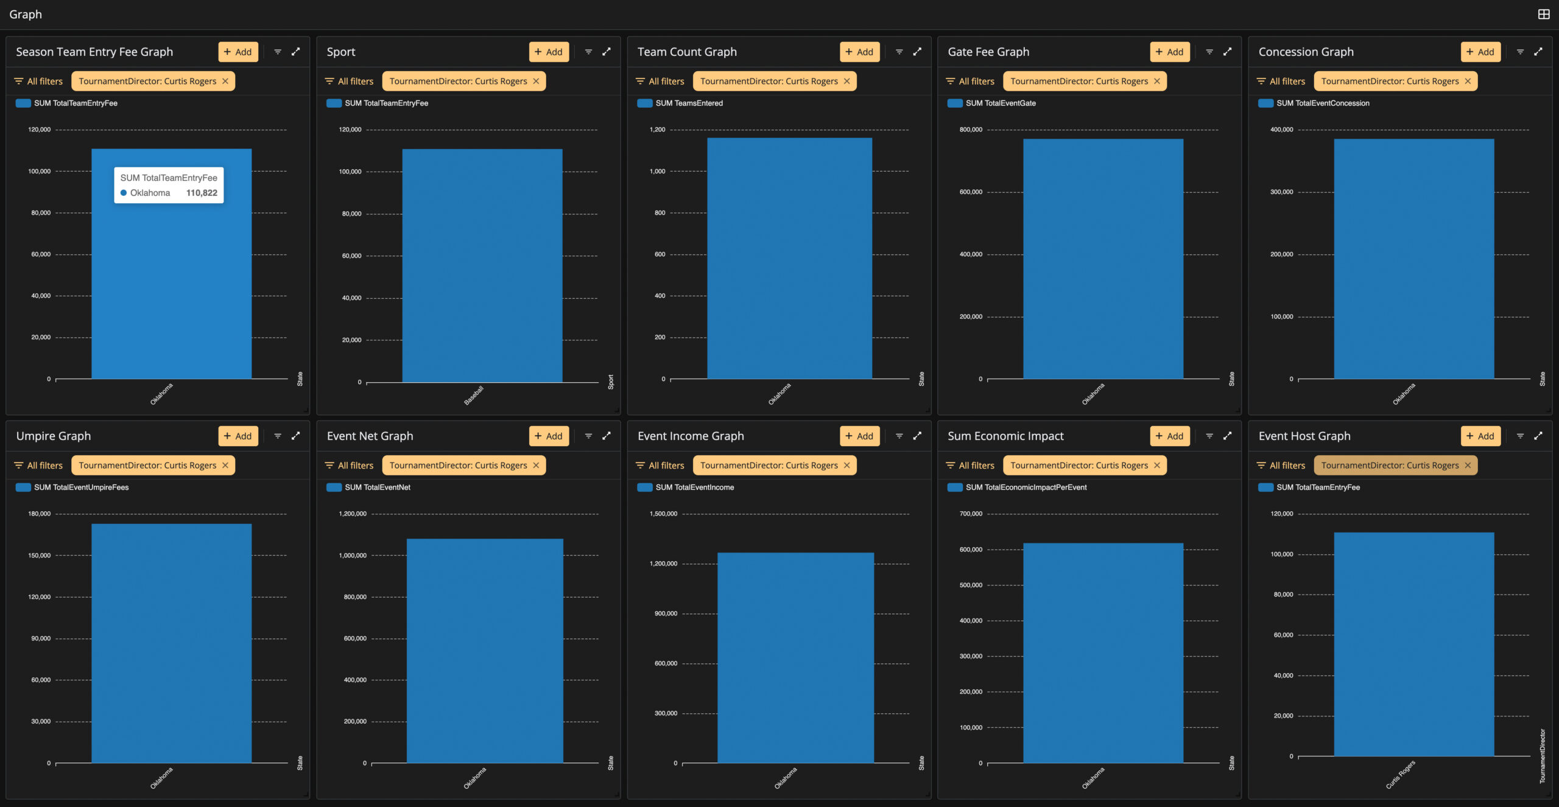Remove Curtis Rogers filter on Team Count Graph
Image resolution: width=1559 pixels, height=807 pixels.
pyautogui.click(x=846, y=81)
